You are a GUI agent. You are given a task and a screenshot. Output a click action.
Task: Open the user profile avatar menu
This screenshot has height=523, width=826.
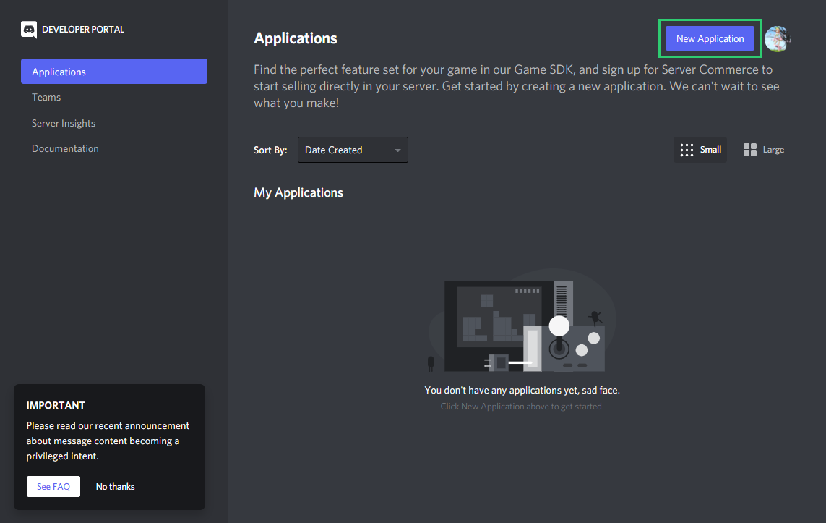coord(777,39)
